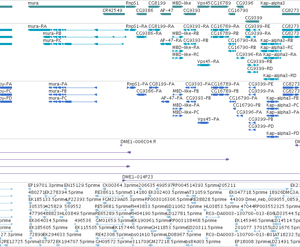Click the SD20311.5prime EST label
Image resolution: width=300 pixels, height=247 pixels.
tap(204, 228)
